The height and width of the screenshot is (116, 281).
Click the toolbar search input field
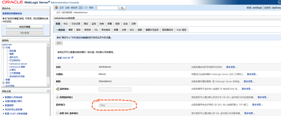[108, 8]
